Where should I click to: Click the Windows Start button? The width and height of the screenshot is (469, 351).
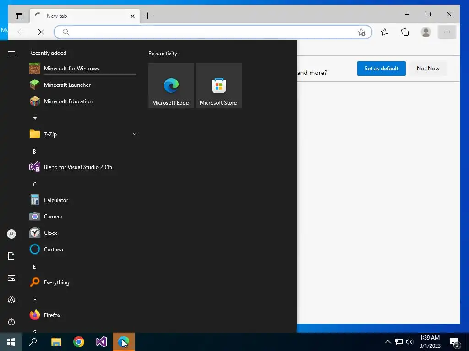11,342
